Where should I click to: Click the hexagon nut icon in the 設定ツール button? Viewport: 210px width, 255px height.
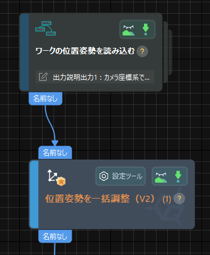104,176
